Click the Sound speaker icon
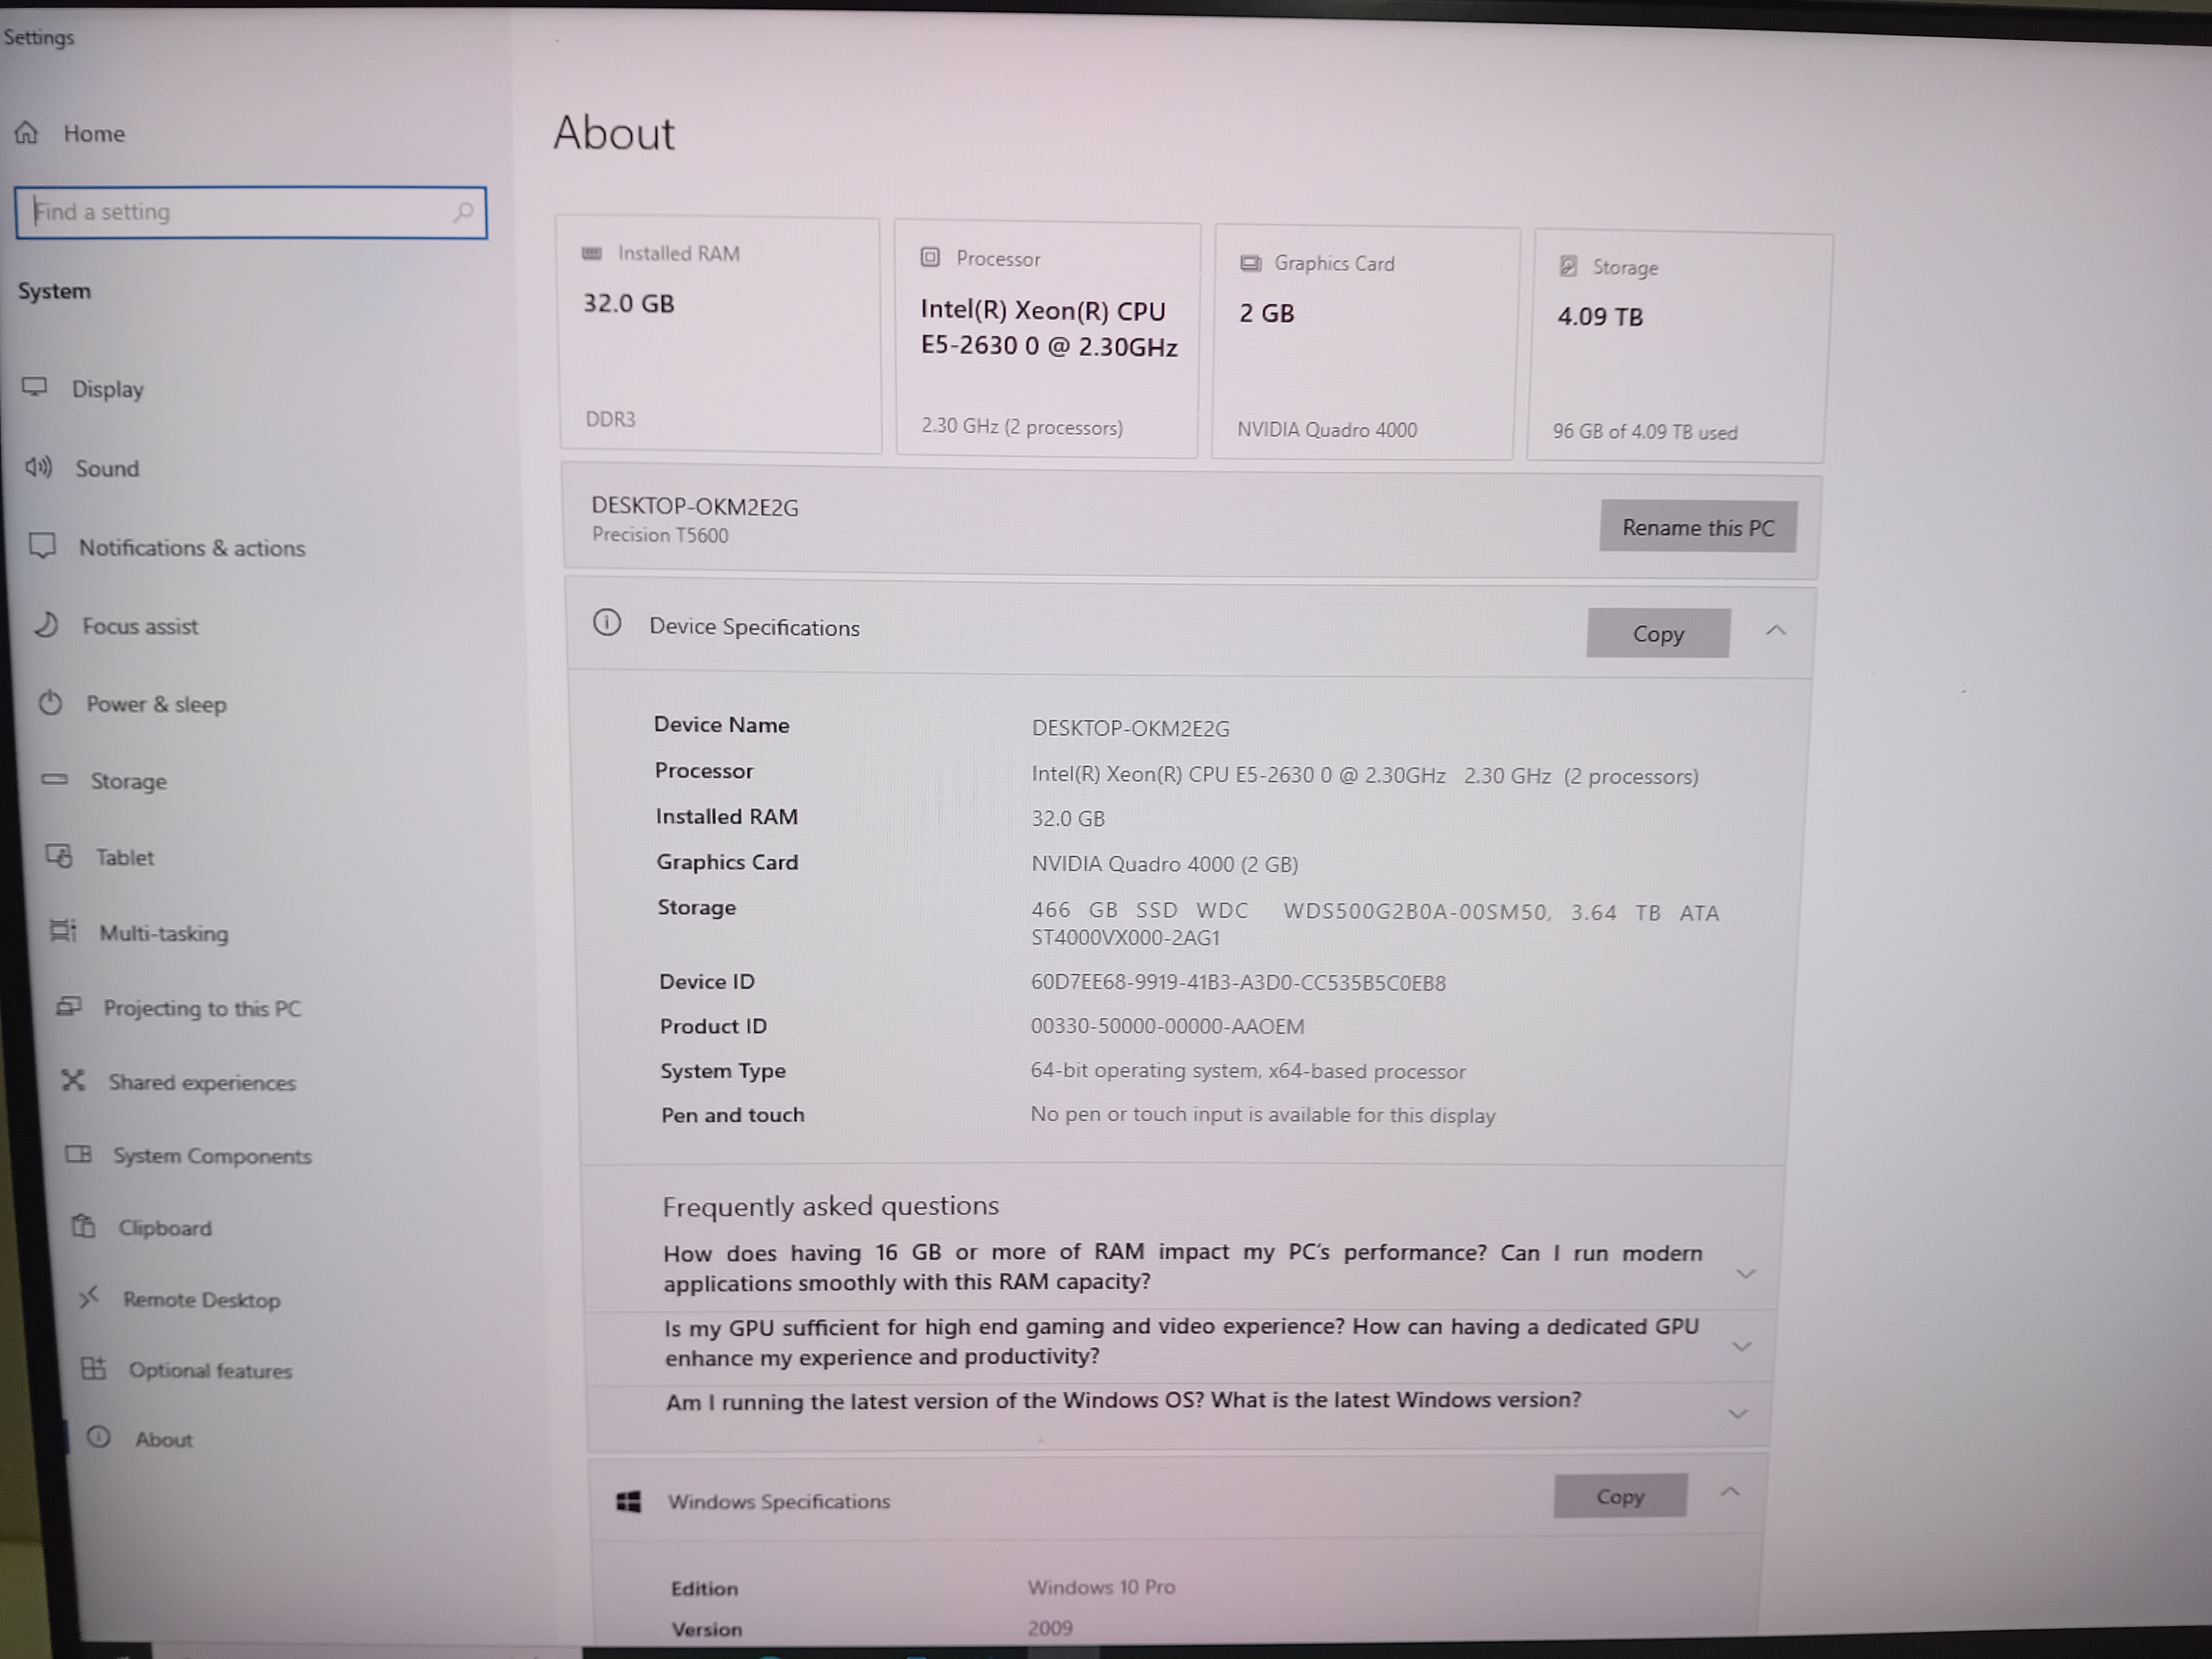 pos(38,467)
